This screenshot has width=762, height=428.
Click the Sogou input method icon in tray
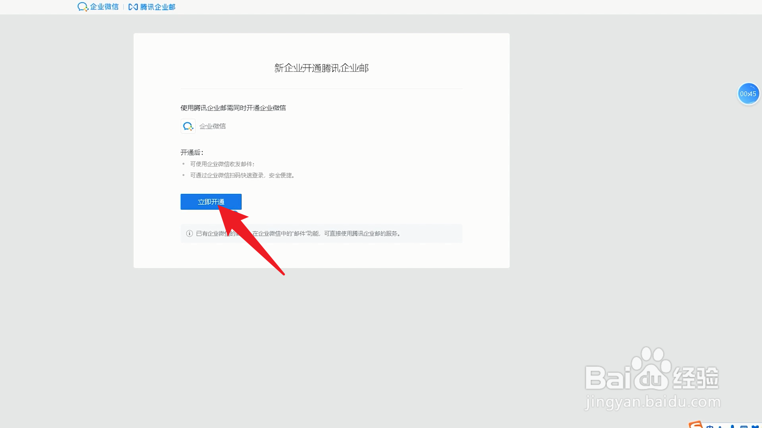coord(696,425)
